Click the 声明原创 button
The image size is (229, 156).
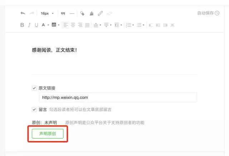point(48,133)
